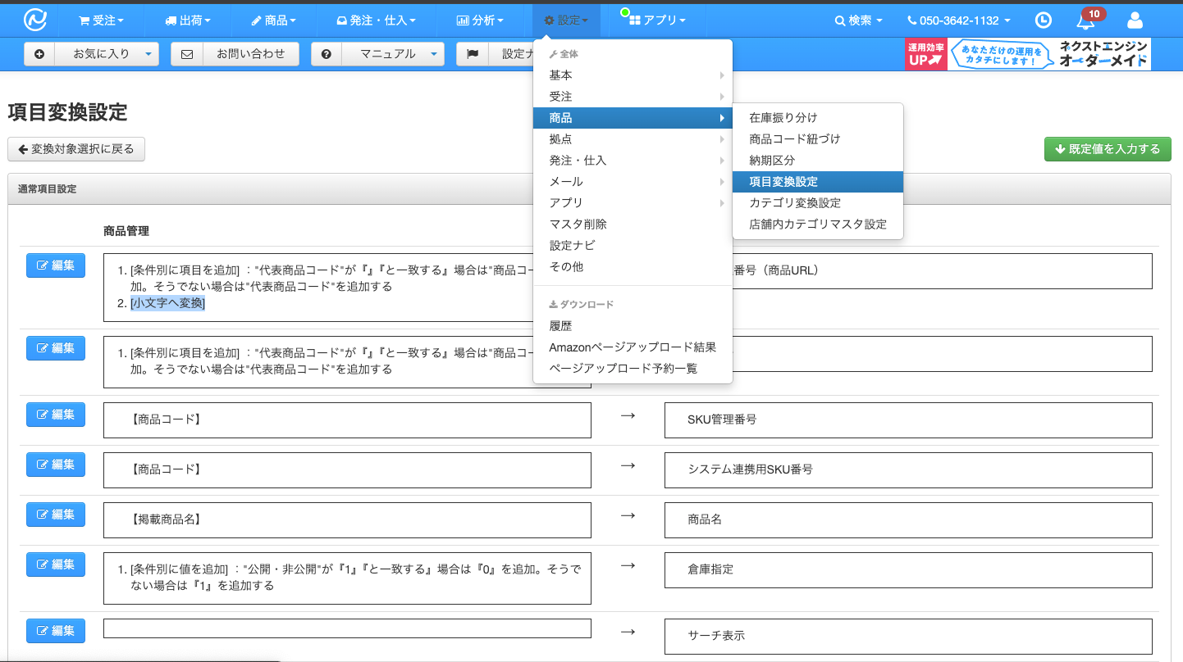The image size is (1183, 662).
Task: Click the 検索 search magnifier icon
Action: [840, 20]
